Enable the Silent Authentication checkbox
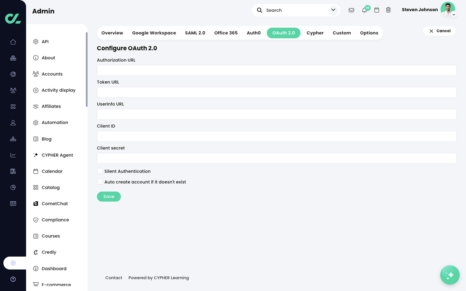The width and height of the screenshot is (466, 291). click(x=100, y=171)
